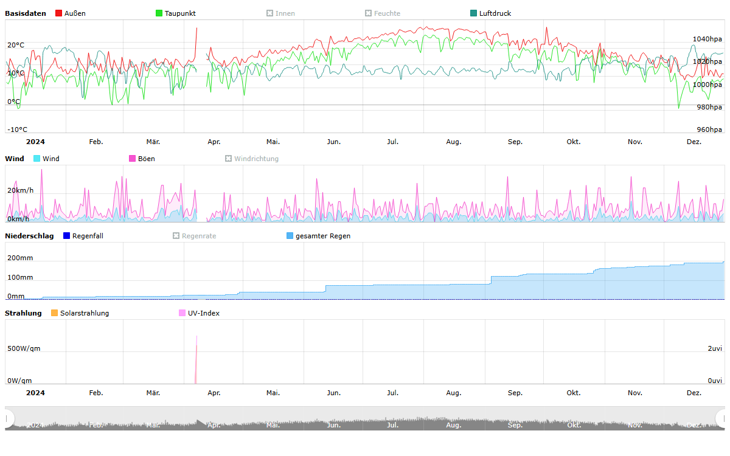Click the Solarstrahlung legend text
The width and height of the screenshot is (730, 456).
[x=85, y=313]
